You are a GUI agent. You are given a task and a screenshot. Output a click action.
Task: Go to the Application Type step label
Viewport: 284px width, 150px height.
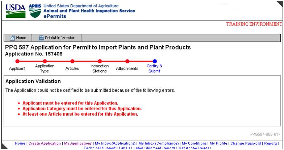(45, 68)
